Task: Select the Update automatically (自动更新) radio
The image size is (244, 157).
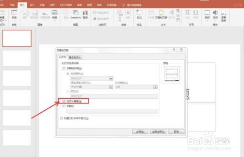Action: (x=68, y=74)
